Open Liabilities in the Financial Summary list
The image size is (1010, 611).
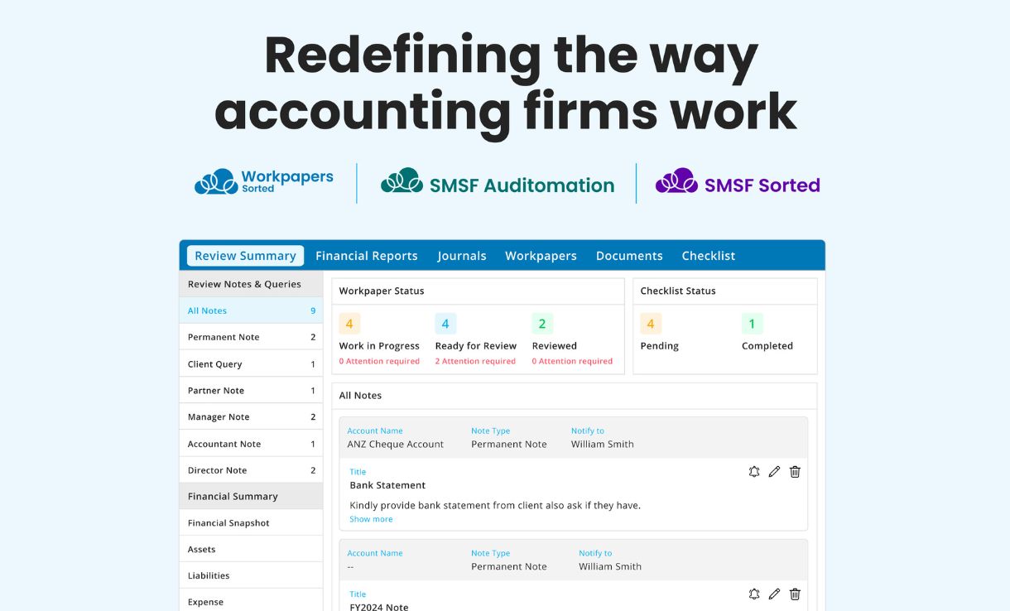tap(251, 575)
